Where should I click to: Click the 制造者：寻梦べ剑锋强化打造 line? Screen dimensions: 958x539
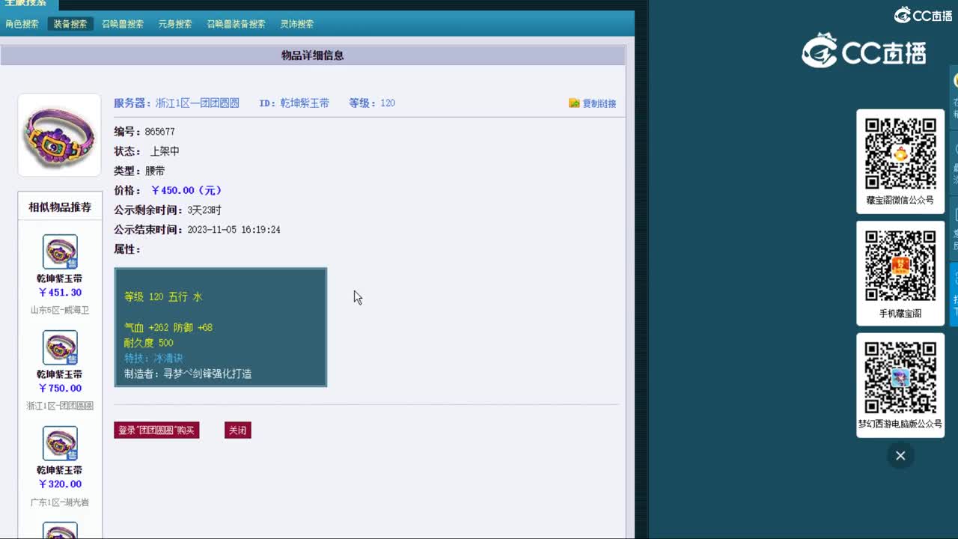(x=188, y=374)
